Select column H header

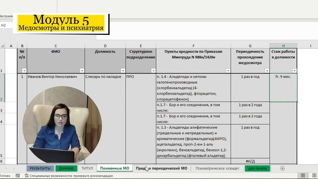[283, 46]
